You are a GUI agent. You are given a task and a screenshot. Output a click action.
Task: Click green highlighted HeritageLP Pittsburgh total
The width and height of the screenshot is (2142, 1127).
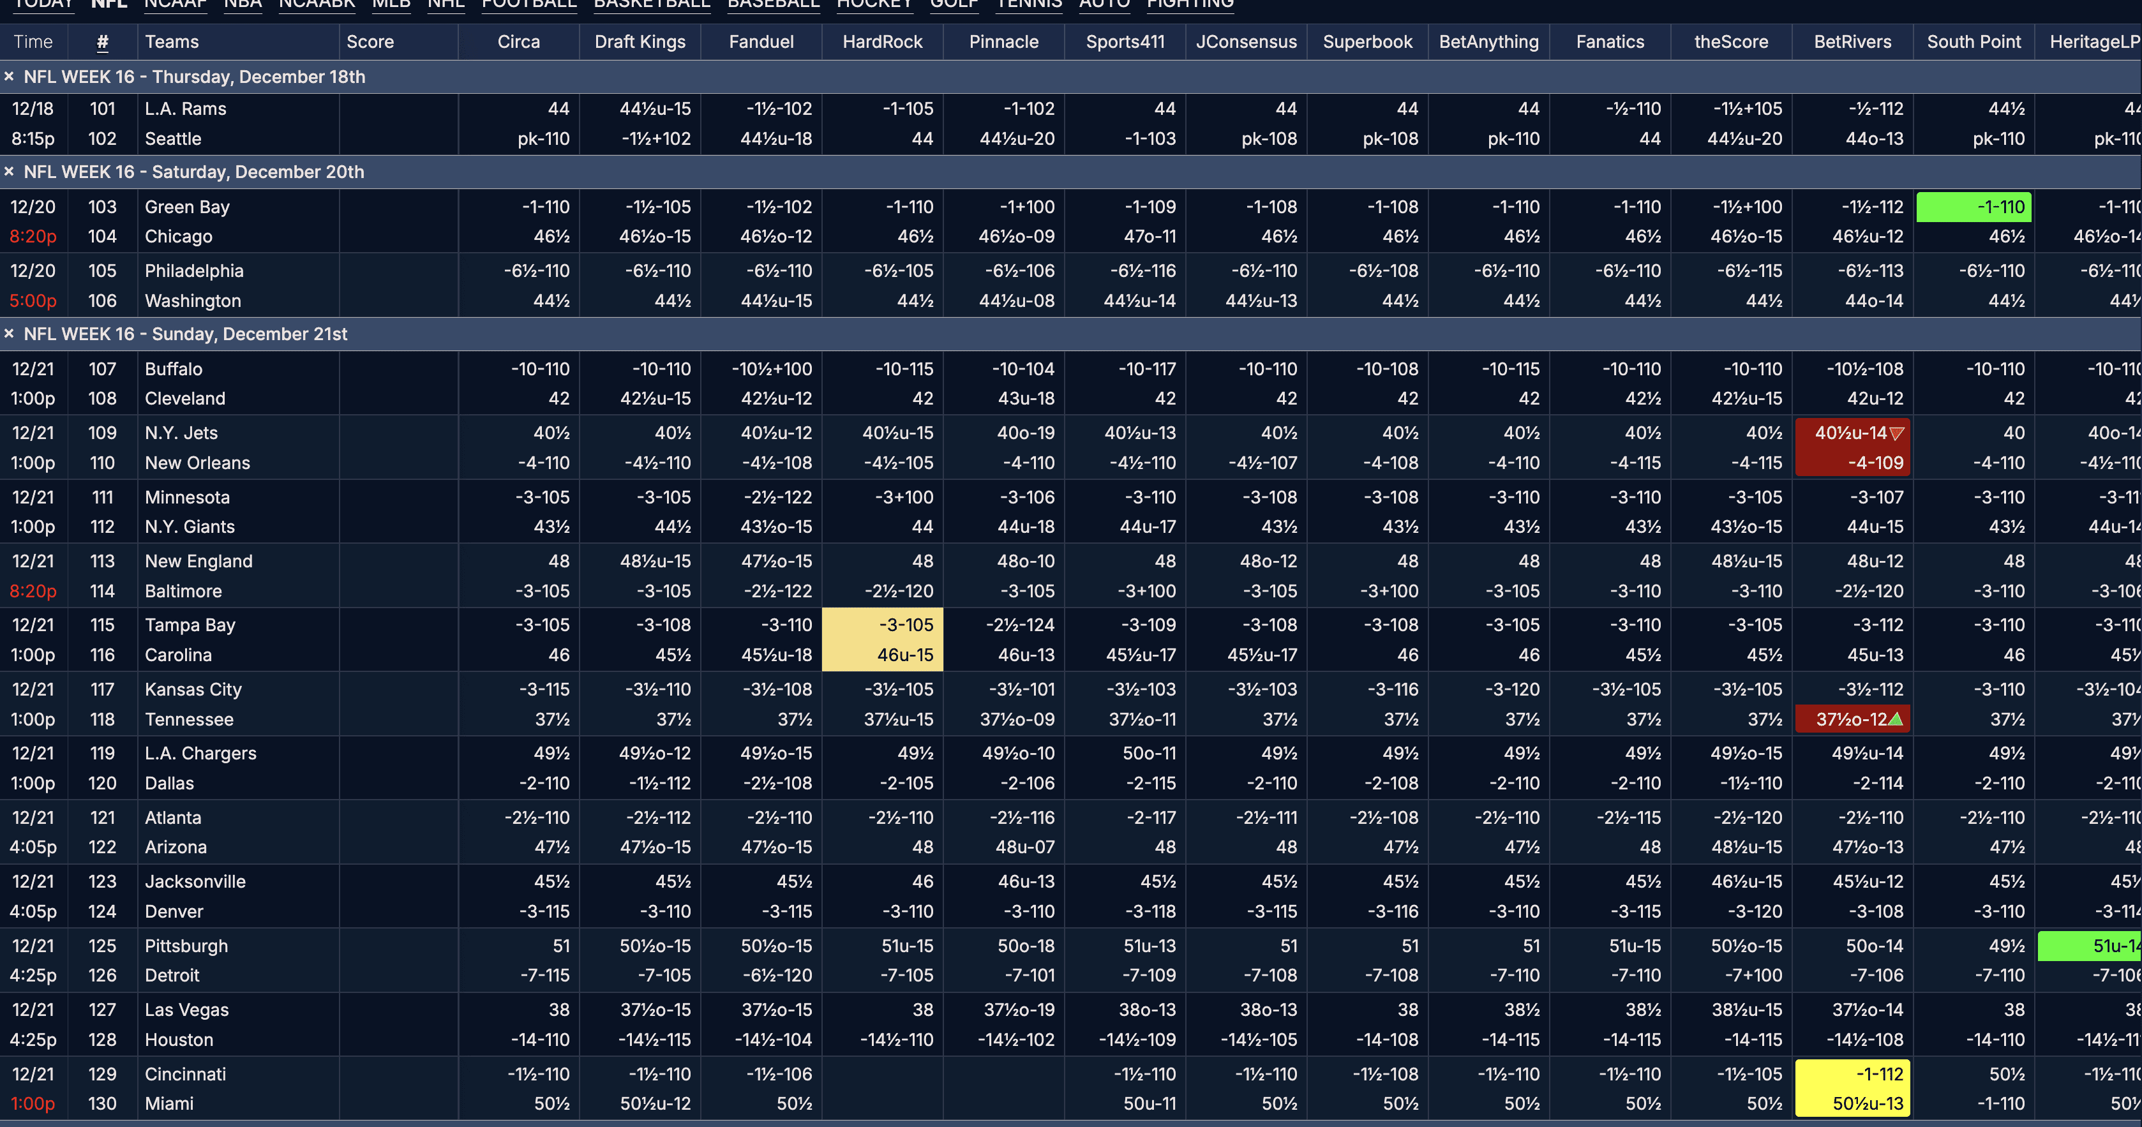click(2090, 946)
